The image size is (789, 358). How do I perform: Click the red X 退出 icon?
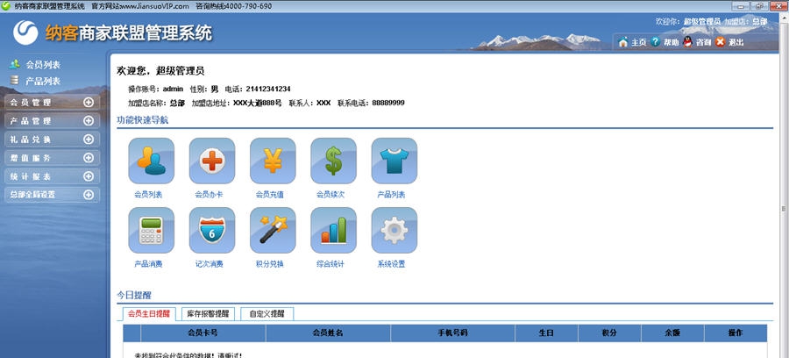click(x=720, y=42)
